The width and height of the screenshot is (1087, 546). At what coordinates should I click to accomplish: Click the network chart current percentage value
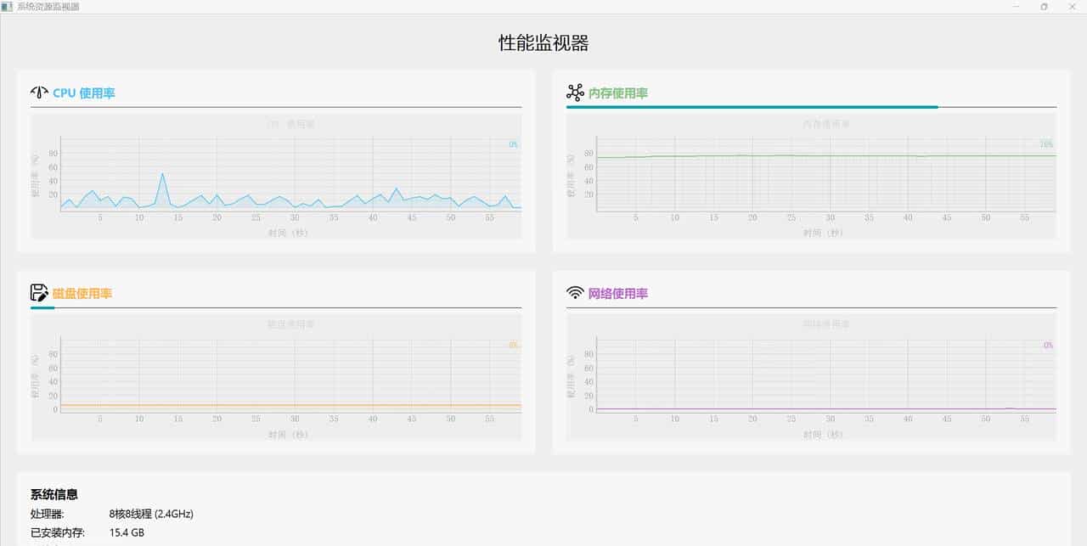click(x=1049, y=345)
